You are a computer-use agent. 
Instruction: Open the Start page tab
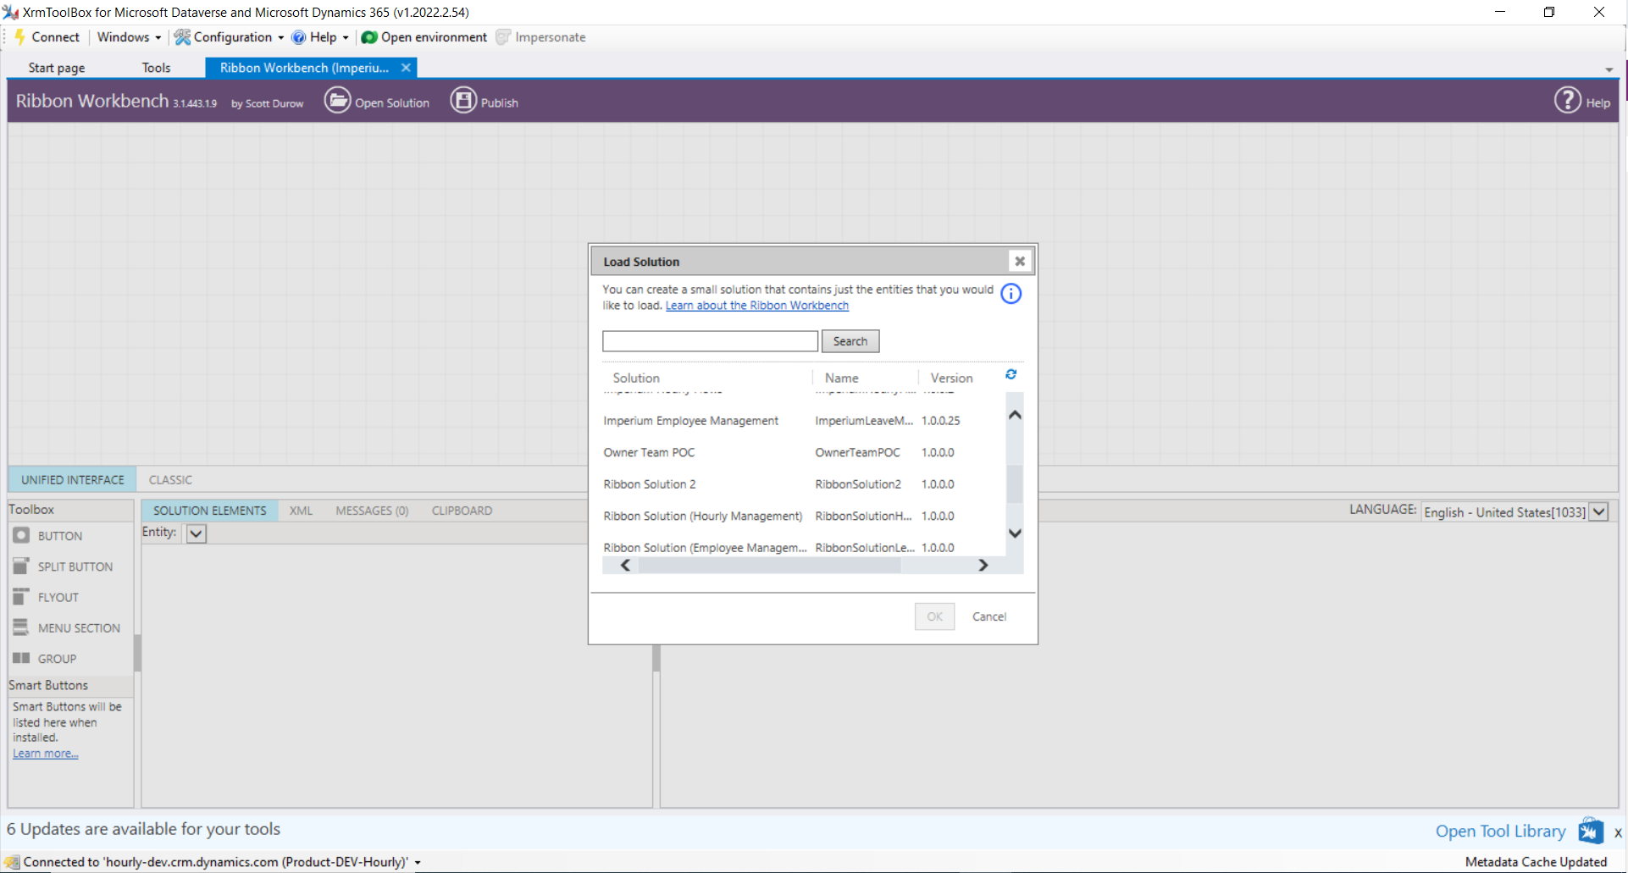[x=57, y=68]
